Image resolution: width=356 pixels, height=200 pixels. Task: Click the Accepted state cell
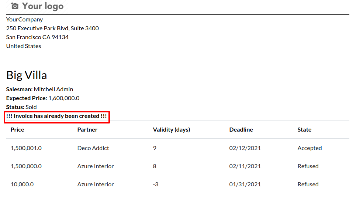click(x=310, y=148)
